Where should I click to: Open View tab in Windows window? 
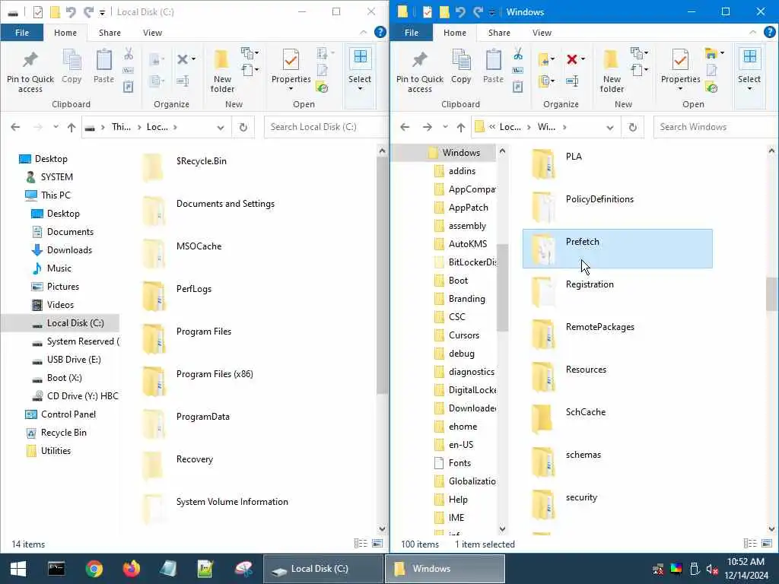[x=542, y=33]
